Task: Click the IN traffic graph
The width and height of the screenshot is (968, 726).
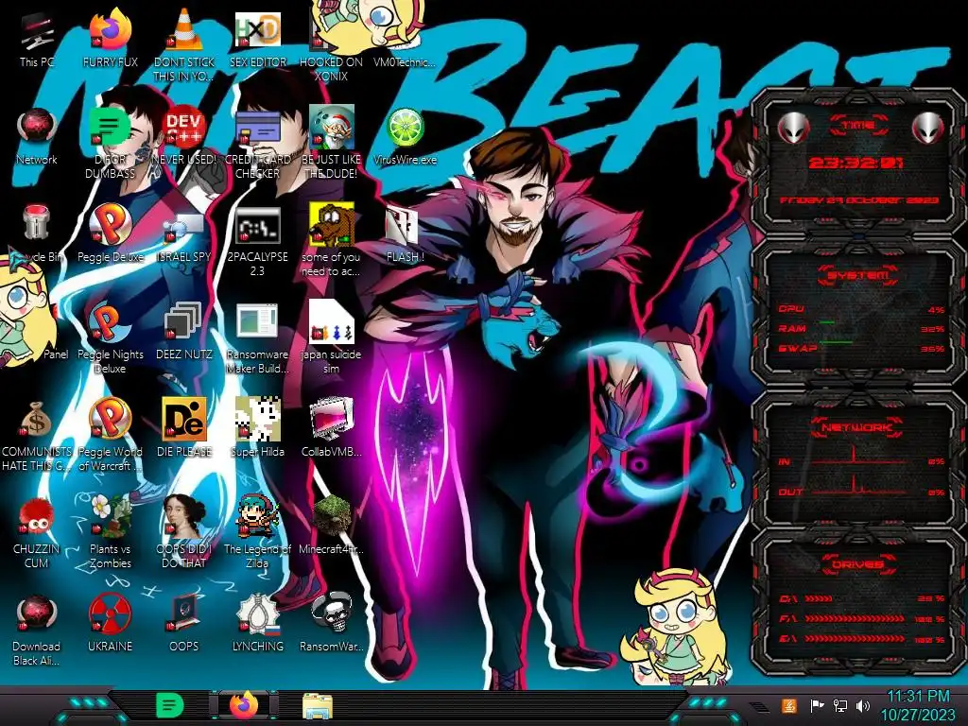Action: 859,456
